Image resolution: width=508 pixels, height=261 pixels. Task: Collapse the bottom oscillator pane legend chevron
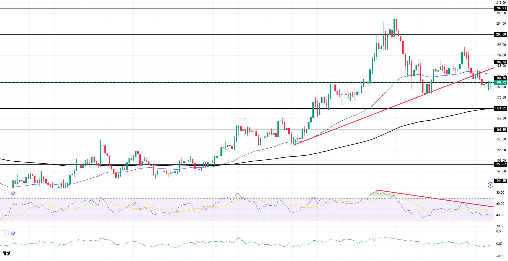click(5, 233)
